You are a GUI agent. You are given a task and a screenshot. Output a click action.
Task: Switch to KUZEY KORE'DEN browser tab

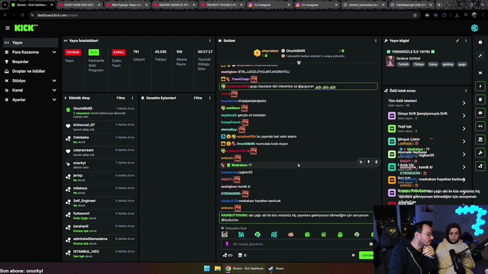coord(79,5)
